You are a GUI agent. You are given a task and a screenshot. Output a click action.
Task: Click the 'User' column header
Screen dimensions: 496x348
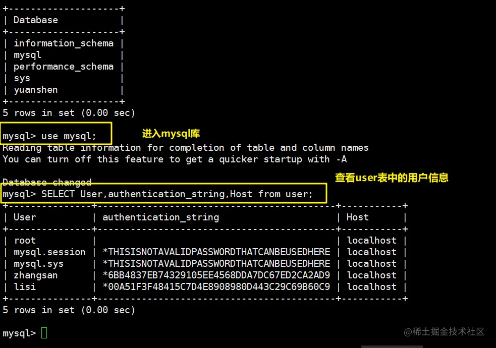[25, 217]
